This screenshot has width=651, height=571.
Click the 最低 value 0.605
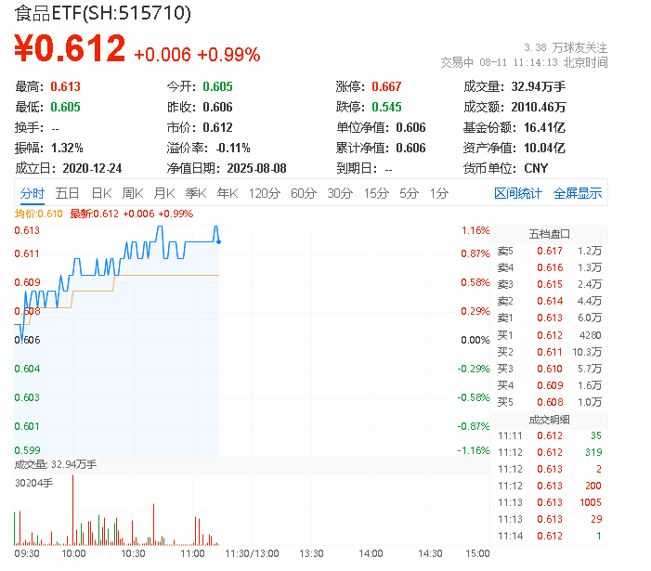click(65, 107)
